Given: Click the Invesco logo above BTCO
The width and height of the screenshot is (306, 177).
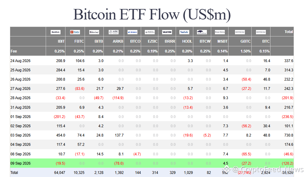Looking at the screenshot, I should click(x=132, y=32).
